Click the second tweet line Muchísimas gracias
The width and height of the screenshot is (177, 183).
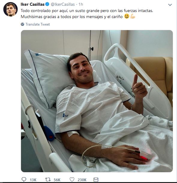click(x=72, y=17)
